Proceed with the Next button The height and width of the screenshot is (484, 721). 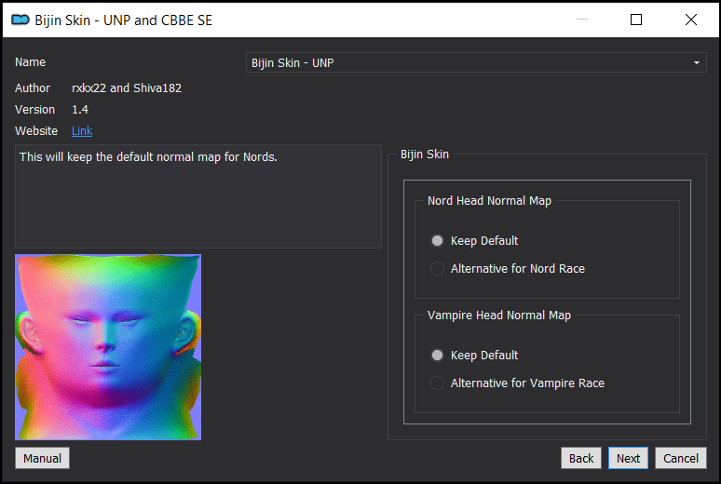tap(628, 458)
